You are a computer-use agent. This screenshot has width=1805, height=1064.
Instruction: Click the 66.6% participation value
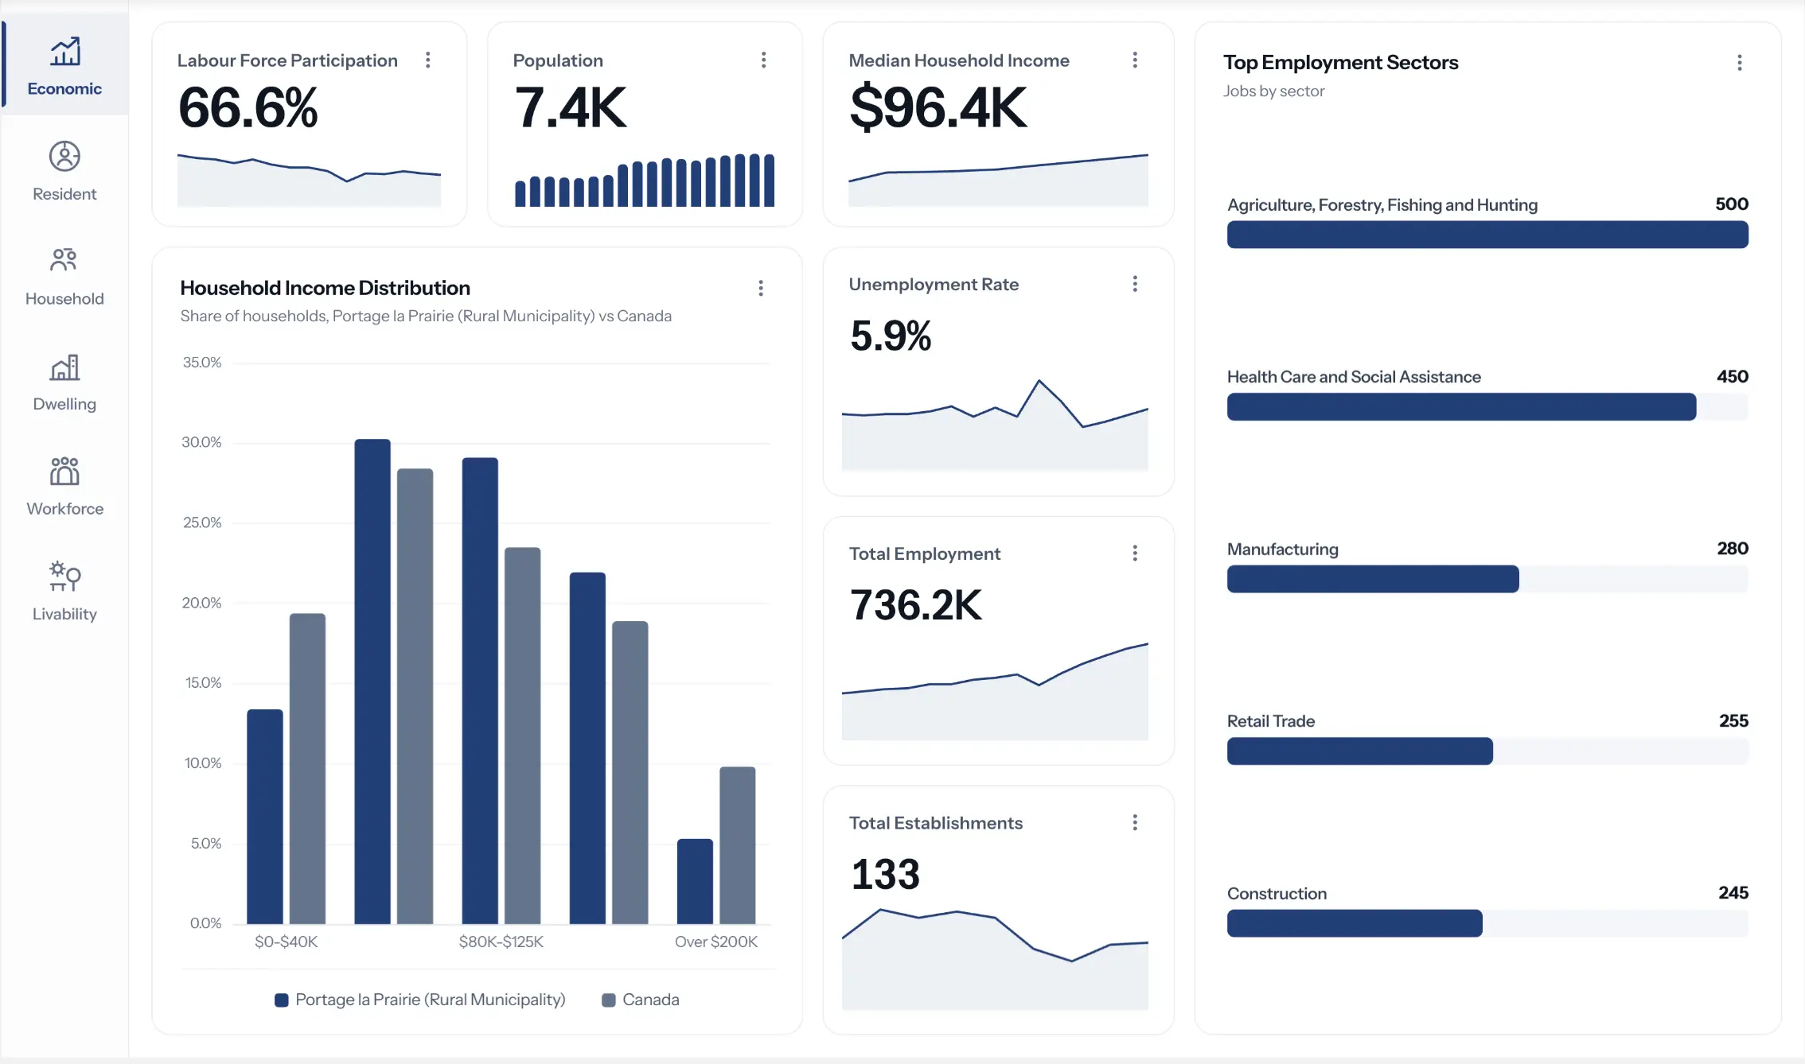(x=248, y=107)
